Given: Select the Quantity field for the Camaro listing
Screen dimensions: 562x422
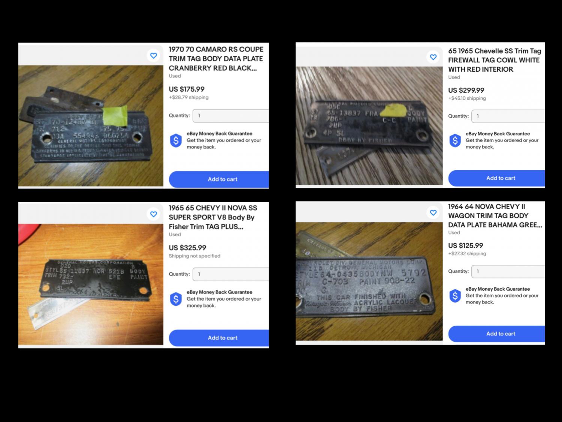Looking at the screenshot, I should (231, 116).
